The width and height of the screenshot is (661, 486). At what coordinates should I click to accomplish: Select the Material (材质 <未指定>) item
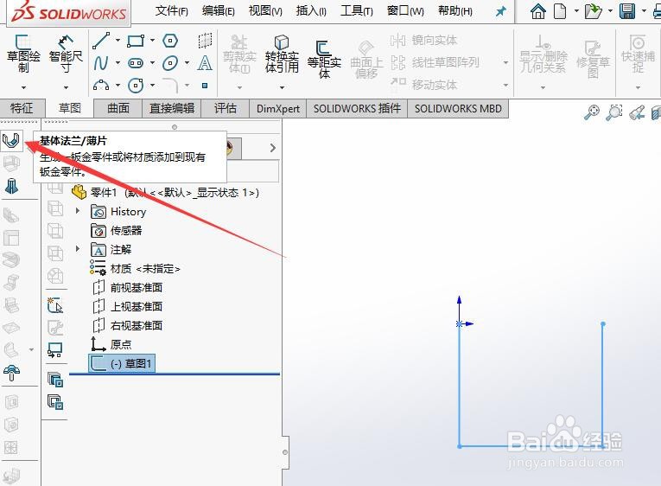[135, 268]
